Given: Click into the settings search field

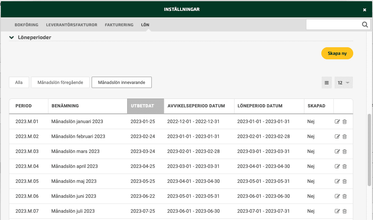Looking at the screenshot, I should click(333, 25).
